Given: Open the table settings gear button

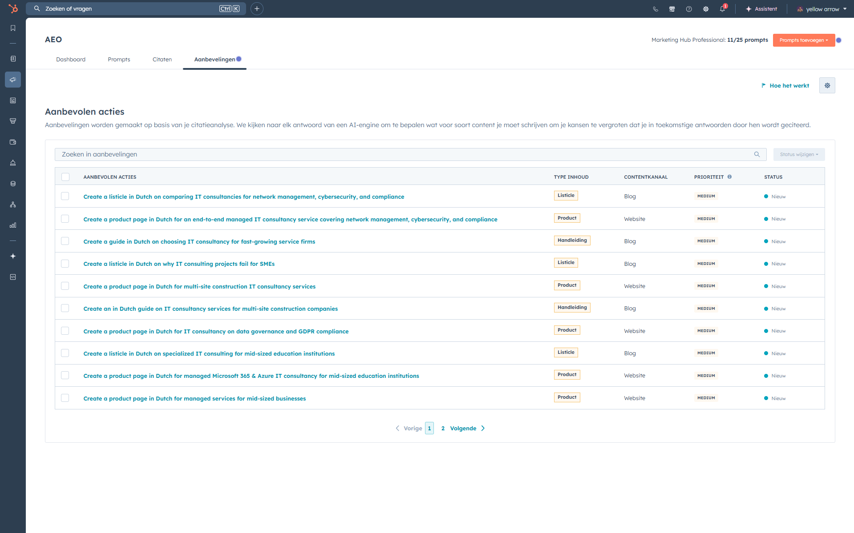Looking at the screenshot, I should (827, 85).
